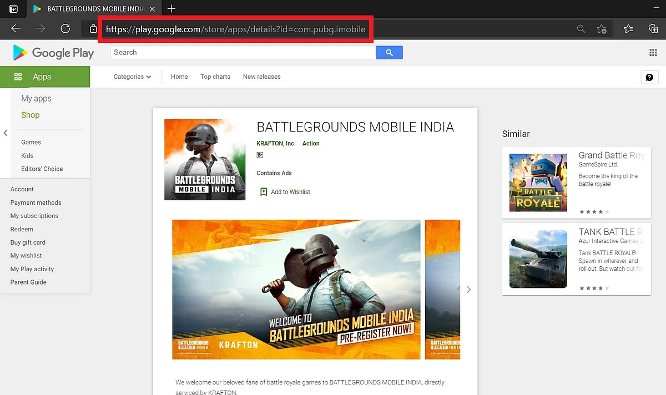This screenshot has width=666, height=395.
Task: Click into the Search input field
Action: pyautogui.click(x=243, y=52)
